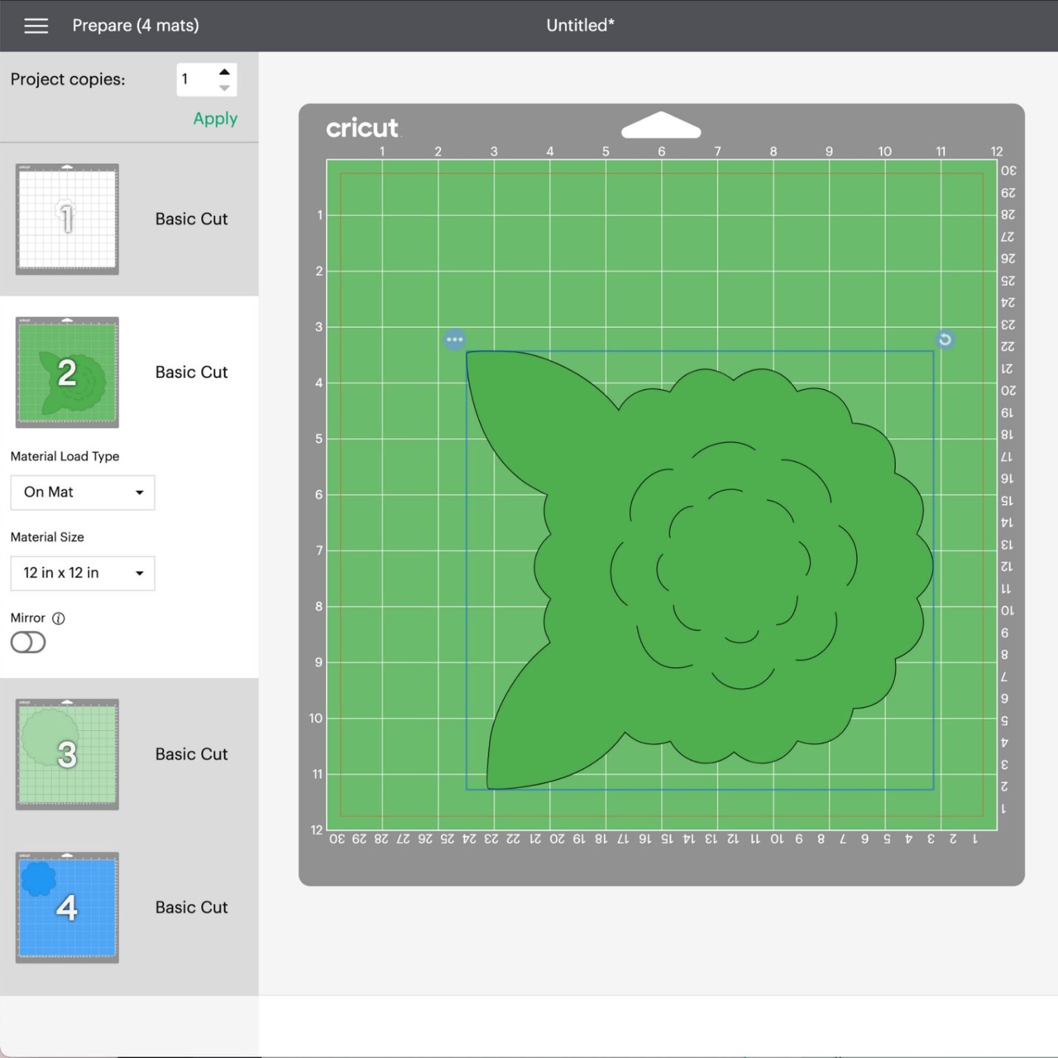Click Basic Cut label for mat 3

coord(191,754)
